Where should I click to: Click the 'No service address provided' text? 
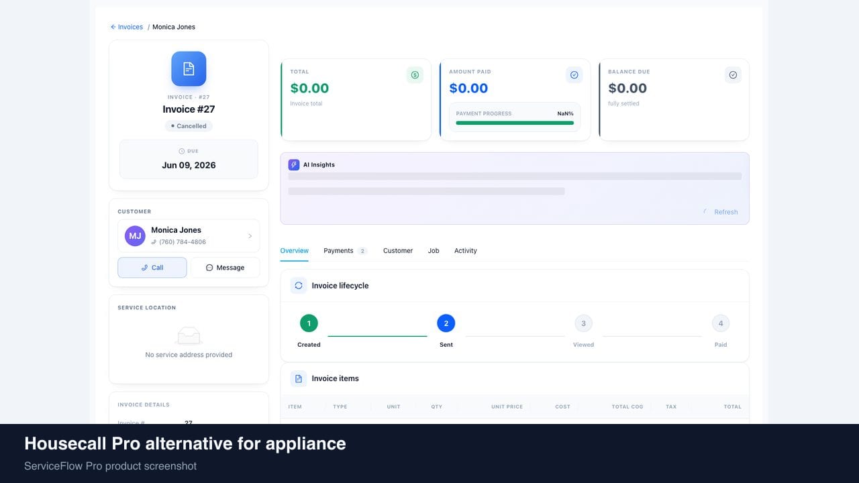(189, 355)
